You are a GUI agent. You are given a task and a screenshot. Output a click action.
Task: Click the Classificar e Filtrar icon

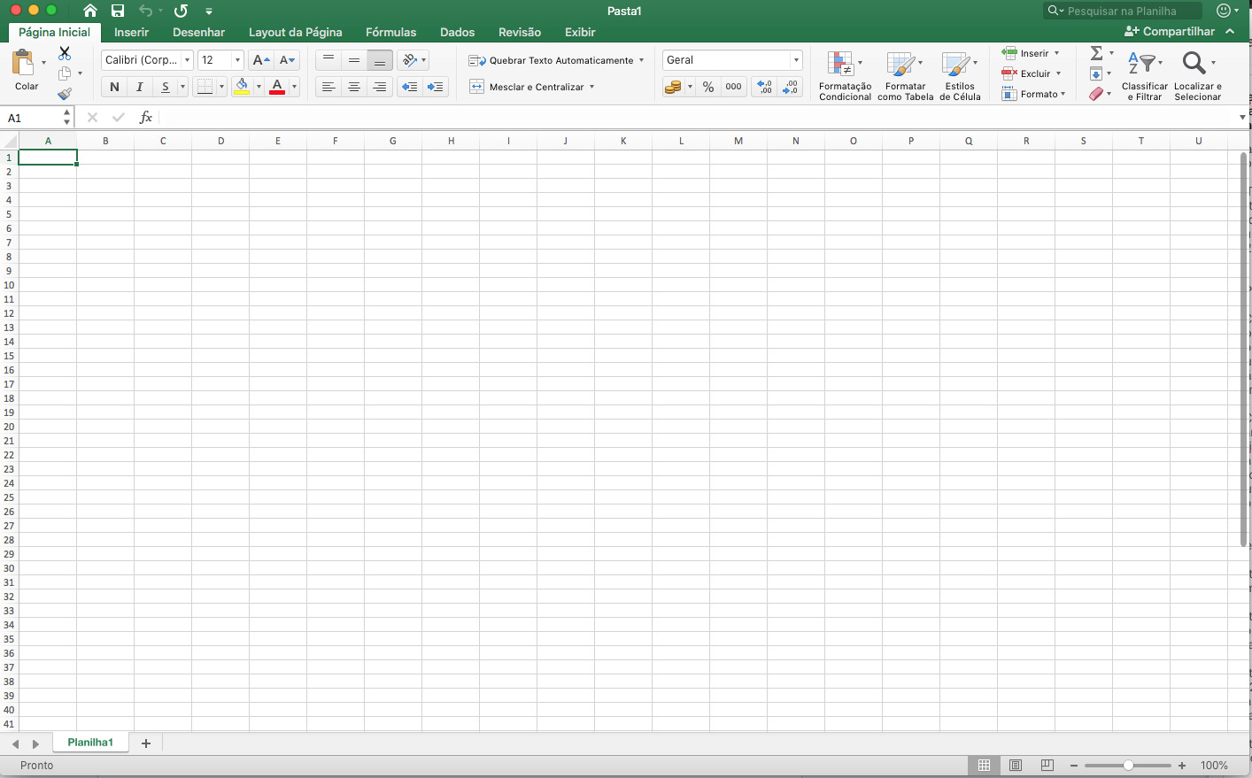(1144, 75)
